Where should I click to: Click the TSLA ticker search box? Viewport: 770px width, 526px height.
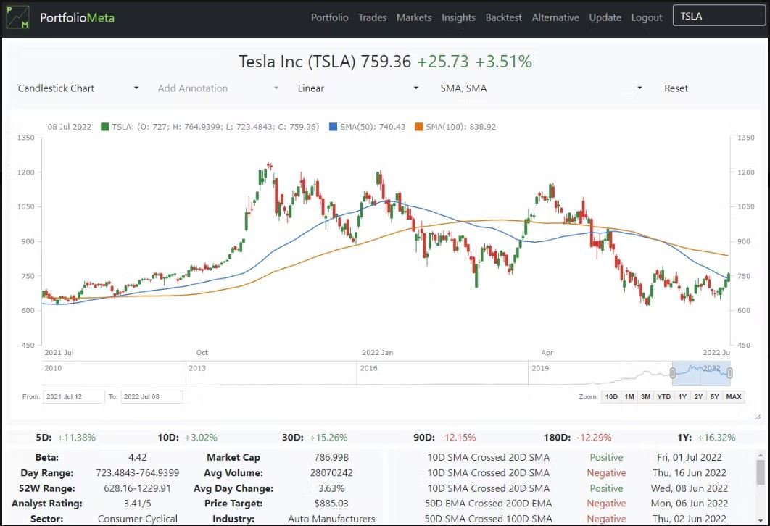tap(719, 16)
